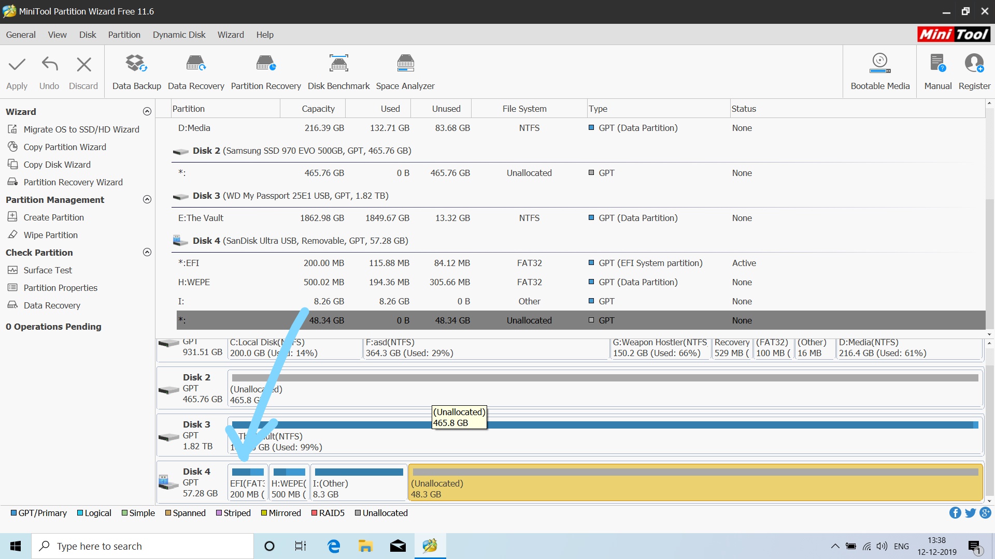Launch Partition Recovery Wizard from sidebar
This screenshot has width=995, height=559.
point(65,182)
